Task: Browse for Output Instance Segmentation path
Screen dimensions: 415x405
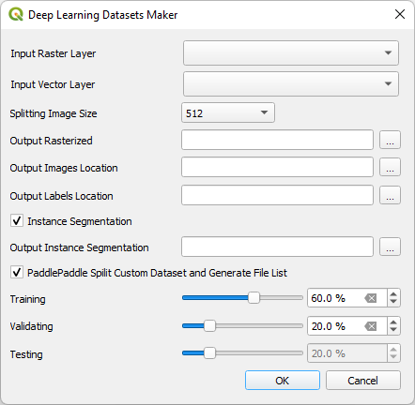Action: point(390,247)
